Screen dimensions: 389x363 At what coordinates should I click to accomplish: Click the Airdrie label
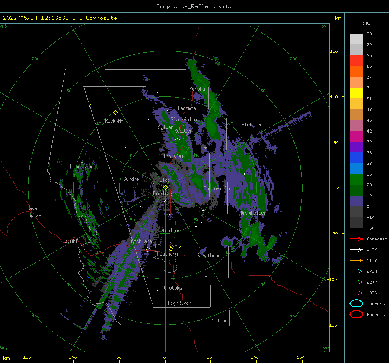(170, 230)
